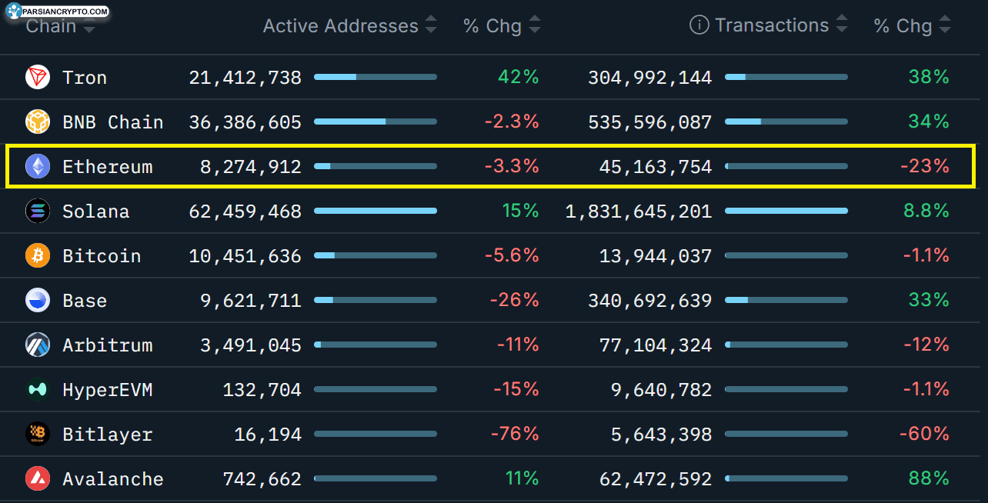Screen dimensions: 988x503
Task: Sort the Chain column using its arrow
Action: (x=89, y=29)
